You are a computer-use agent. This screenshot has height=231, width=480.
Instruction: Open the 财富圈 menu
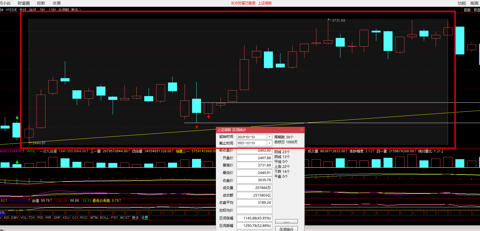[x=24, y=3]
